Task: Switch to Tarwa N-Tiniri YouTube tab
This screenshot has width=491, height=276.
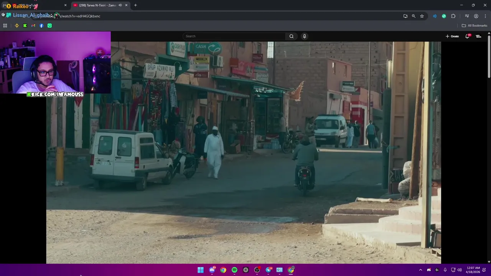Action: [101, 5]
